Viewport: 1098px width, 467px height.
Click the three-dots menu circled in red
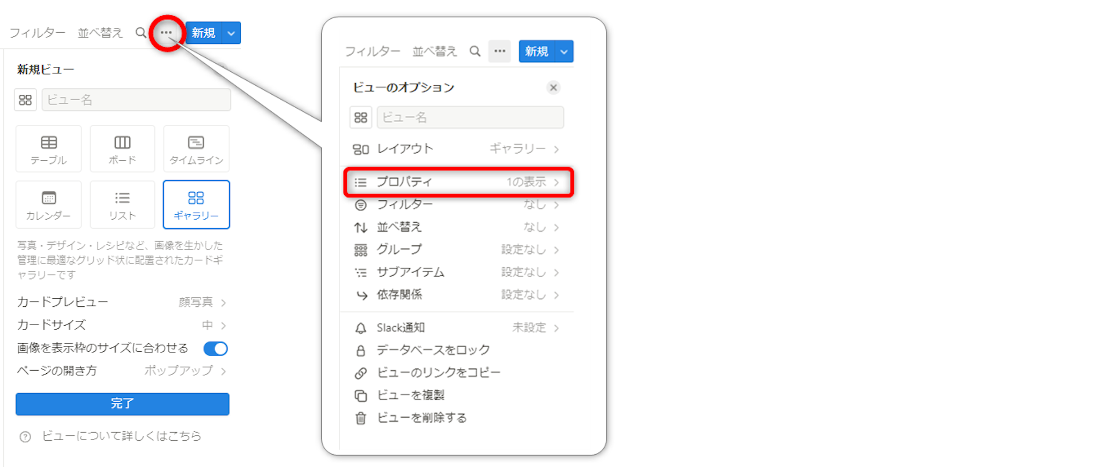[166, 33]
